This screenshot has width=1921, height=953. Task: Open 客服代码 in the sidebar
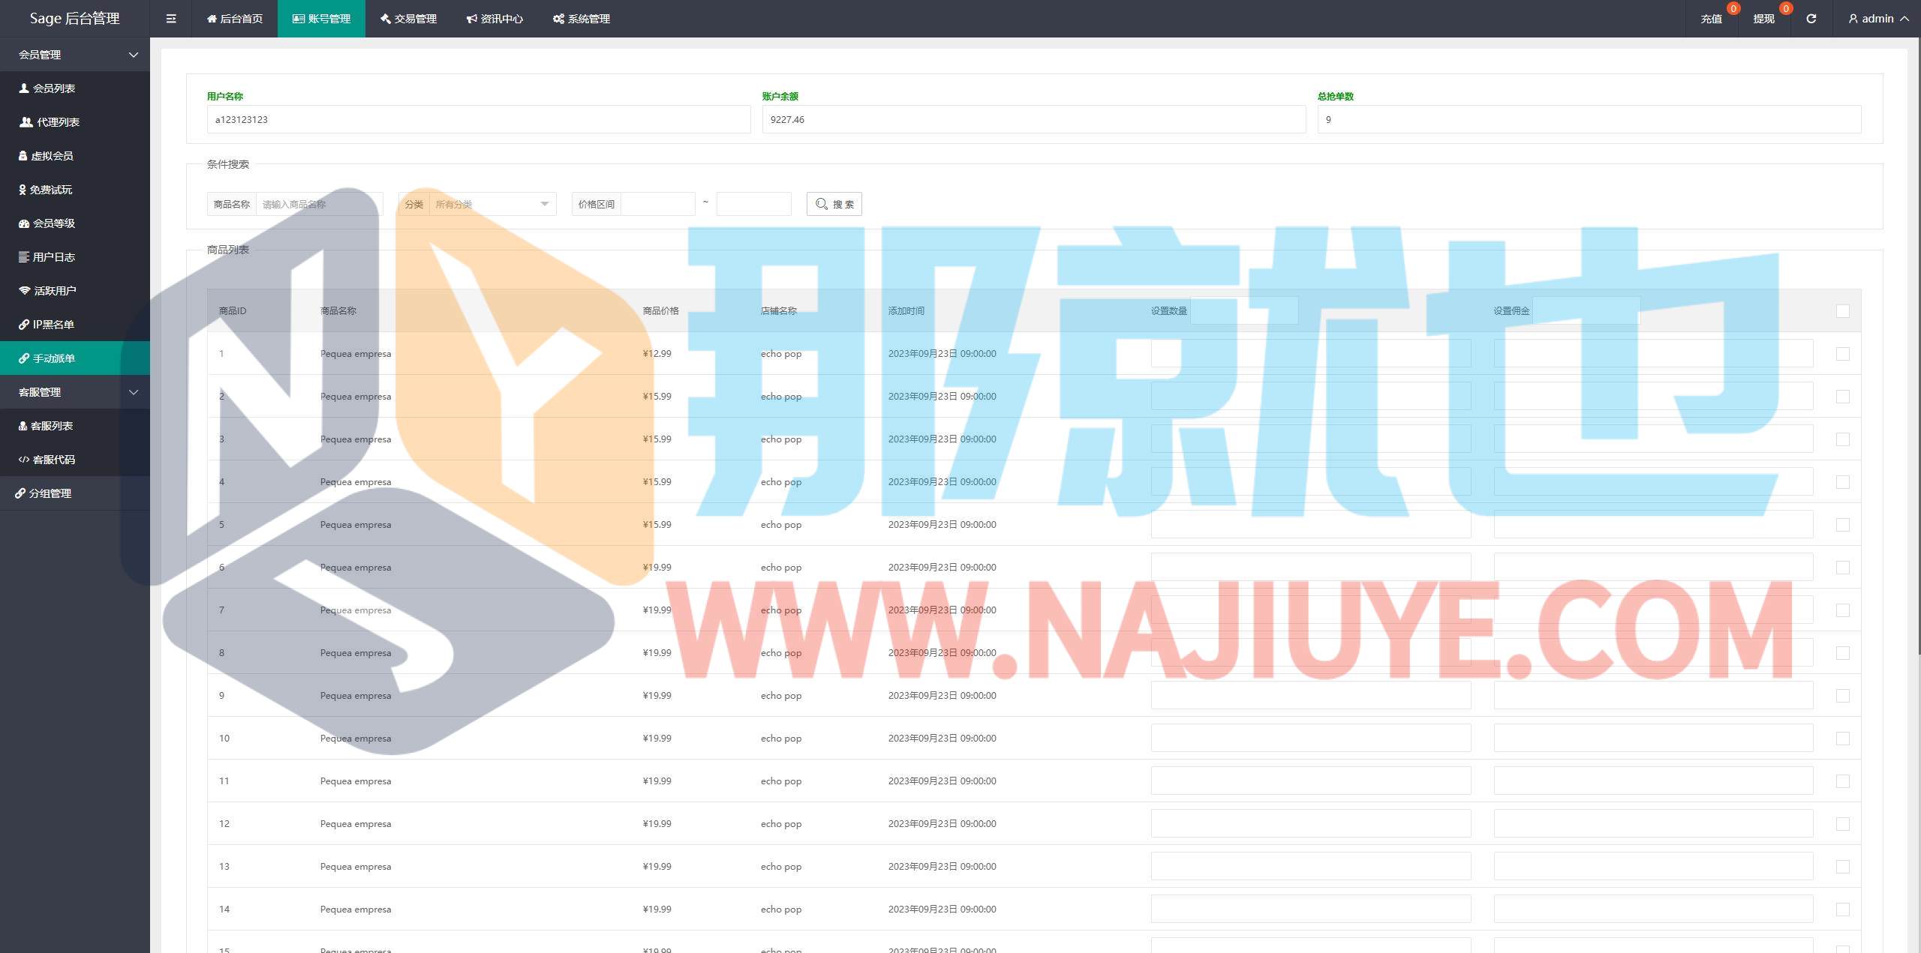pos(53,460)
